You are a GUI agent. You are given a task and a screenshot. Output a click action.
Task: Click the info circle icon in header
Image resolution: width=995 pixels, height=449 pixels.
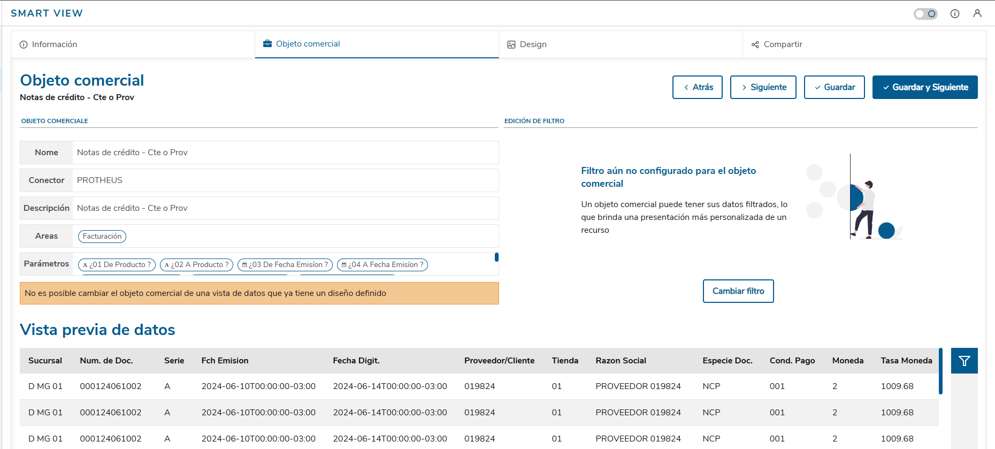(x=955, y=14)
